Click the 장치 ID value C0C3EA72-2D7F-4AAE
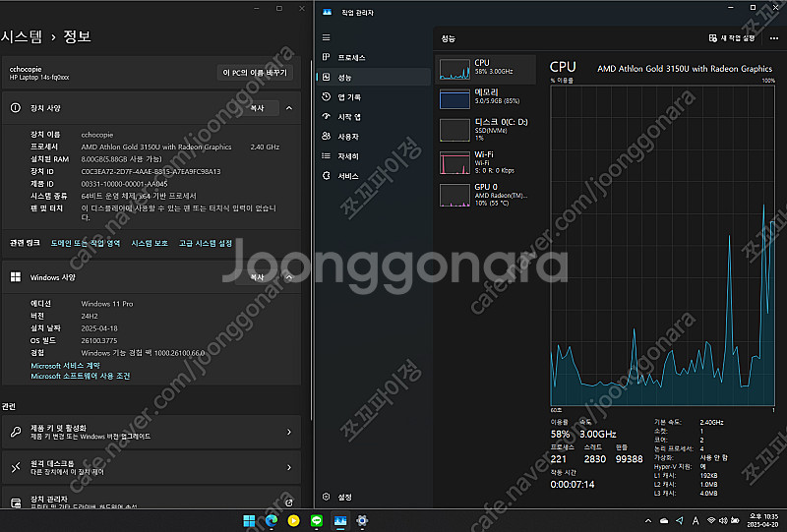The width and height of the screenshot is (787, 532). pos(151,172)
